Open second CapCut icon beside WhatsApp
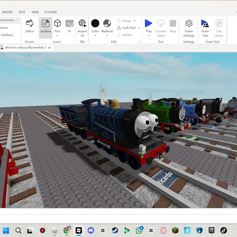The width and height of the screenshot is (237, 237). click(x=151, y=230)
